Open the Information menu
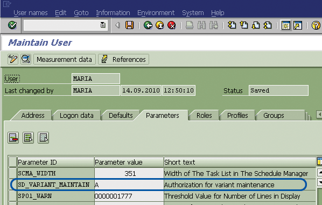This screenshot has width=322, height=205. tap(113, 13)
